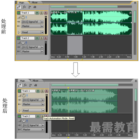Click Track 1 volume knob in 处理后 panel
The height and width of the screenshot is (140, 139).
(x=24, y=95)
